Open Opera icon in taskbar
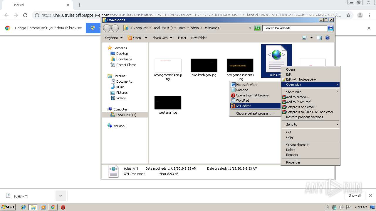Viewport: 376px width, 211px height. (x=63, y=207)
